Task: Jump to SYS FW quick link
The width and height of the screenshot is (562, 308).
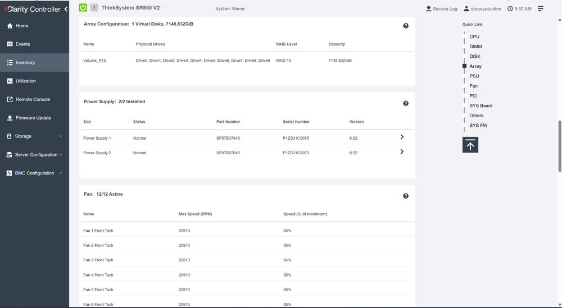Action: (478, 126)
